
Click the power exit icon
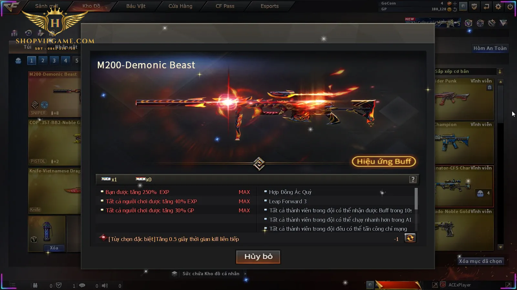510,6
